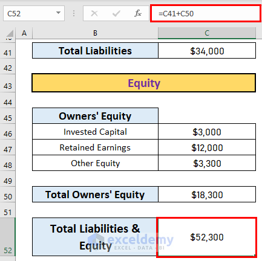Click the Select All corner triangle
Screen dimensions: 262x261
point(9,34)
